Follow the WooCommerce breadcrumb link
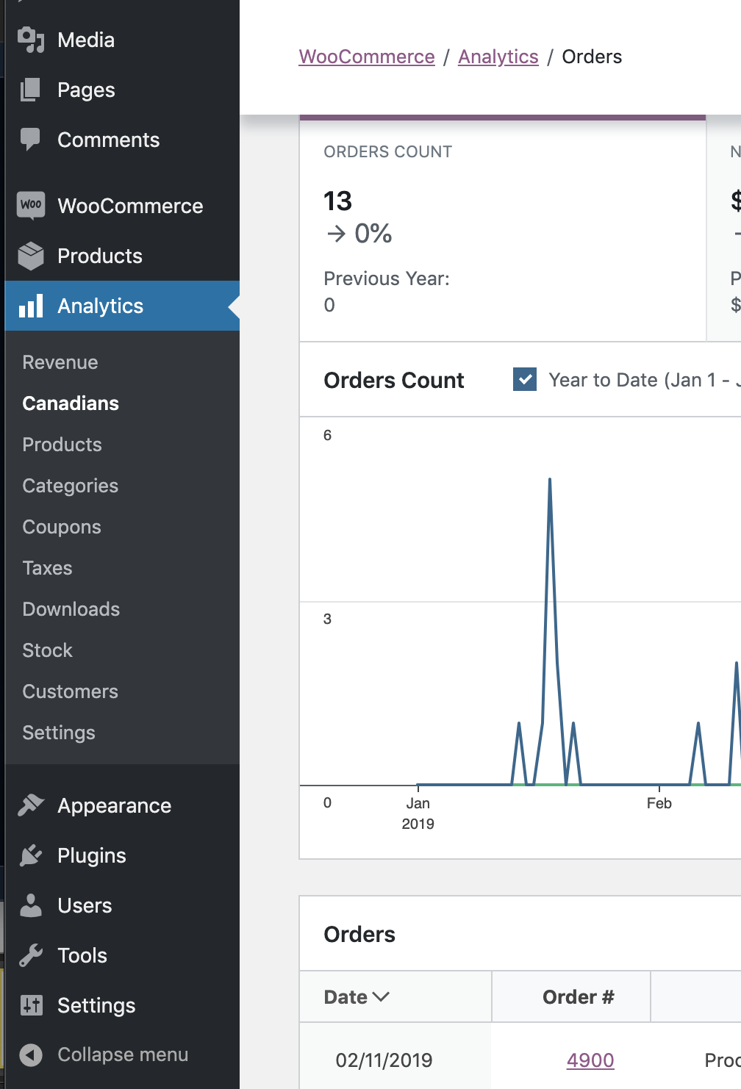The image size is (741, 1089). (x=367, y=57)
